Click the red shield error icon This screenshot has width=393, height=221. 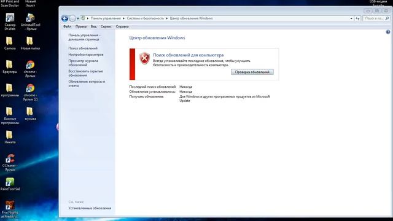click(x=144, y=58)
